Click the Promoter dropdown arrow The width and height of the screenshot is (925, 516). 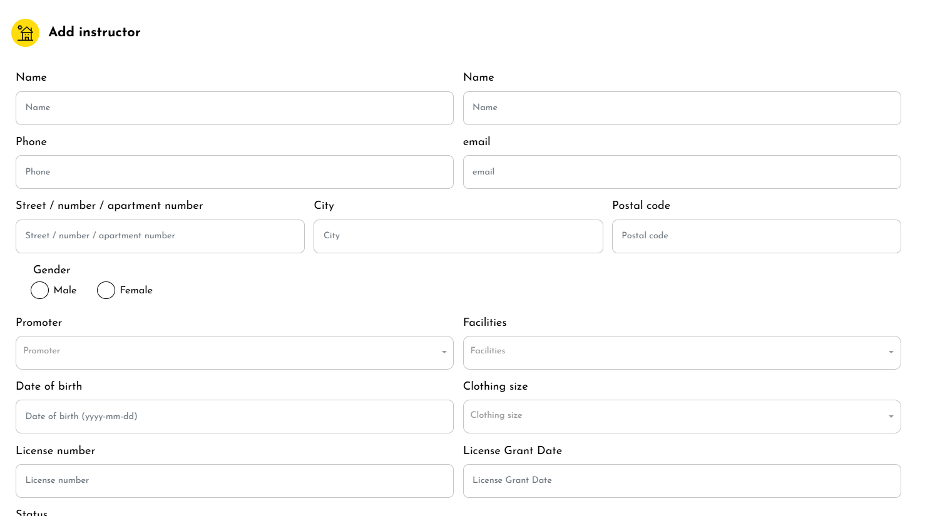click(444, 352)
